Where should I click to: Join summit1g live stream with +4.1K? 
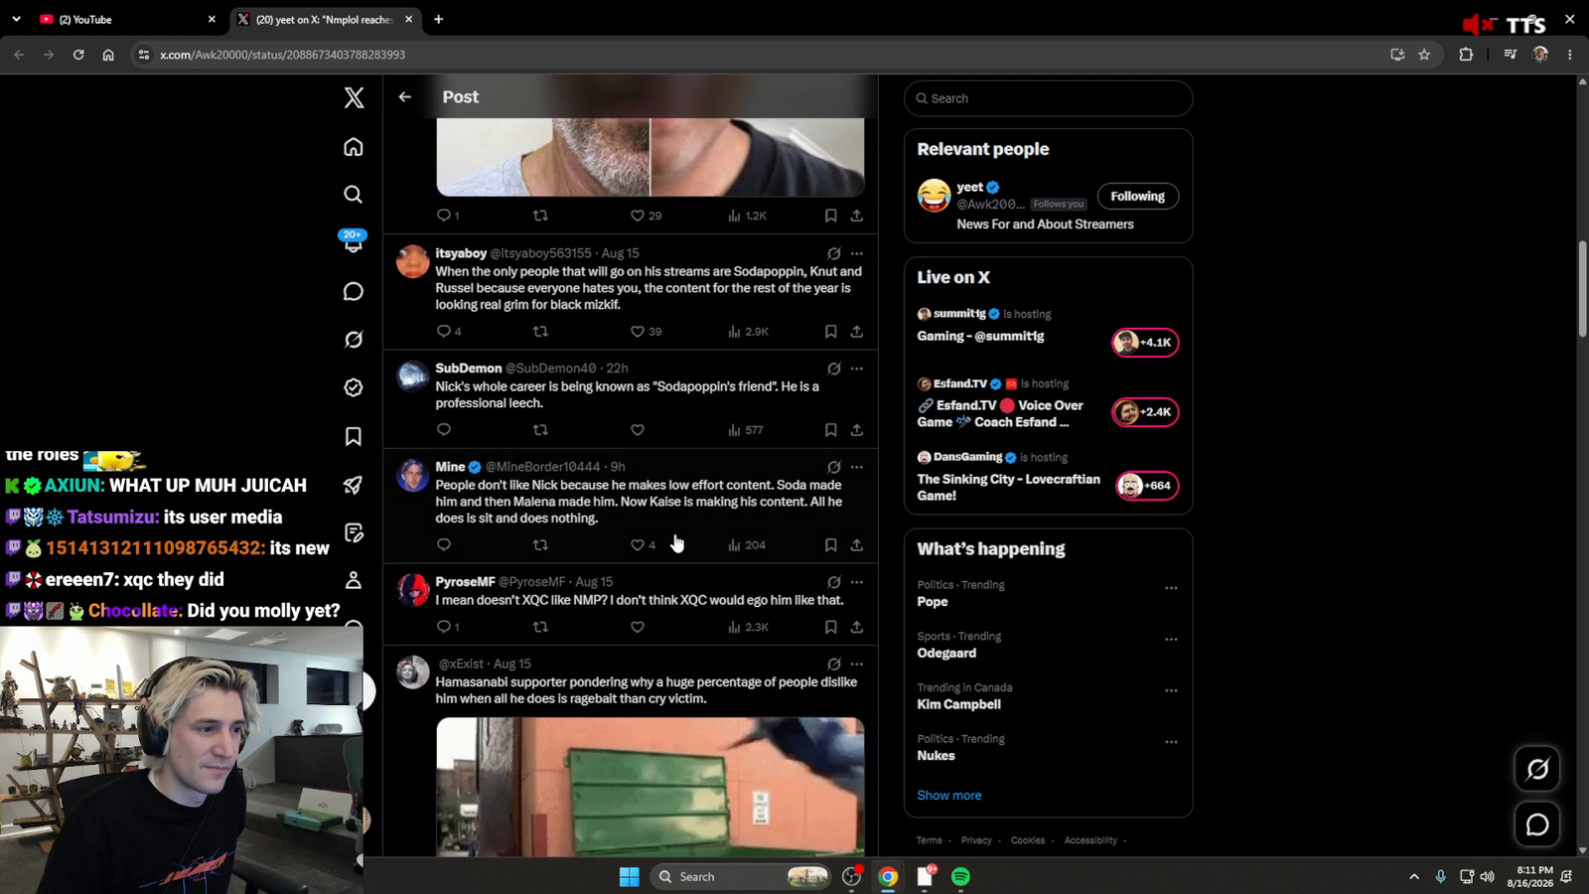(1145, 342)
